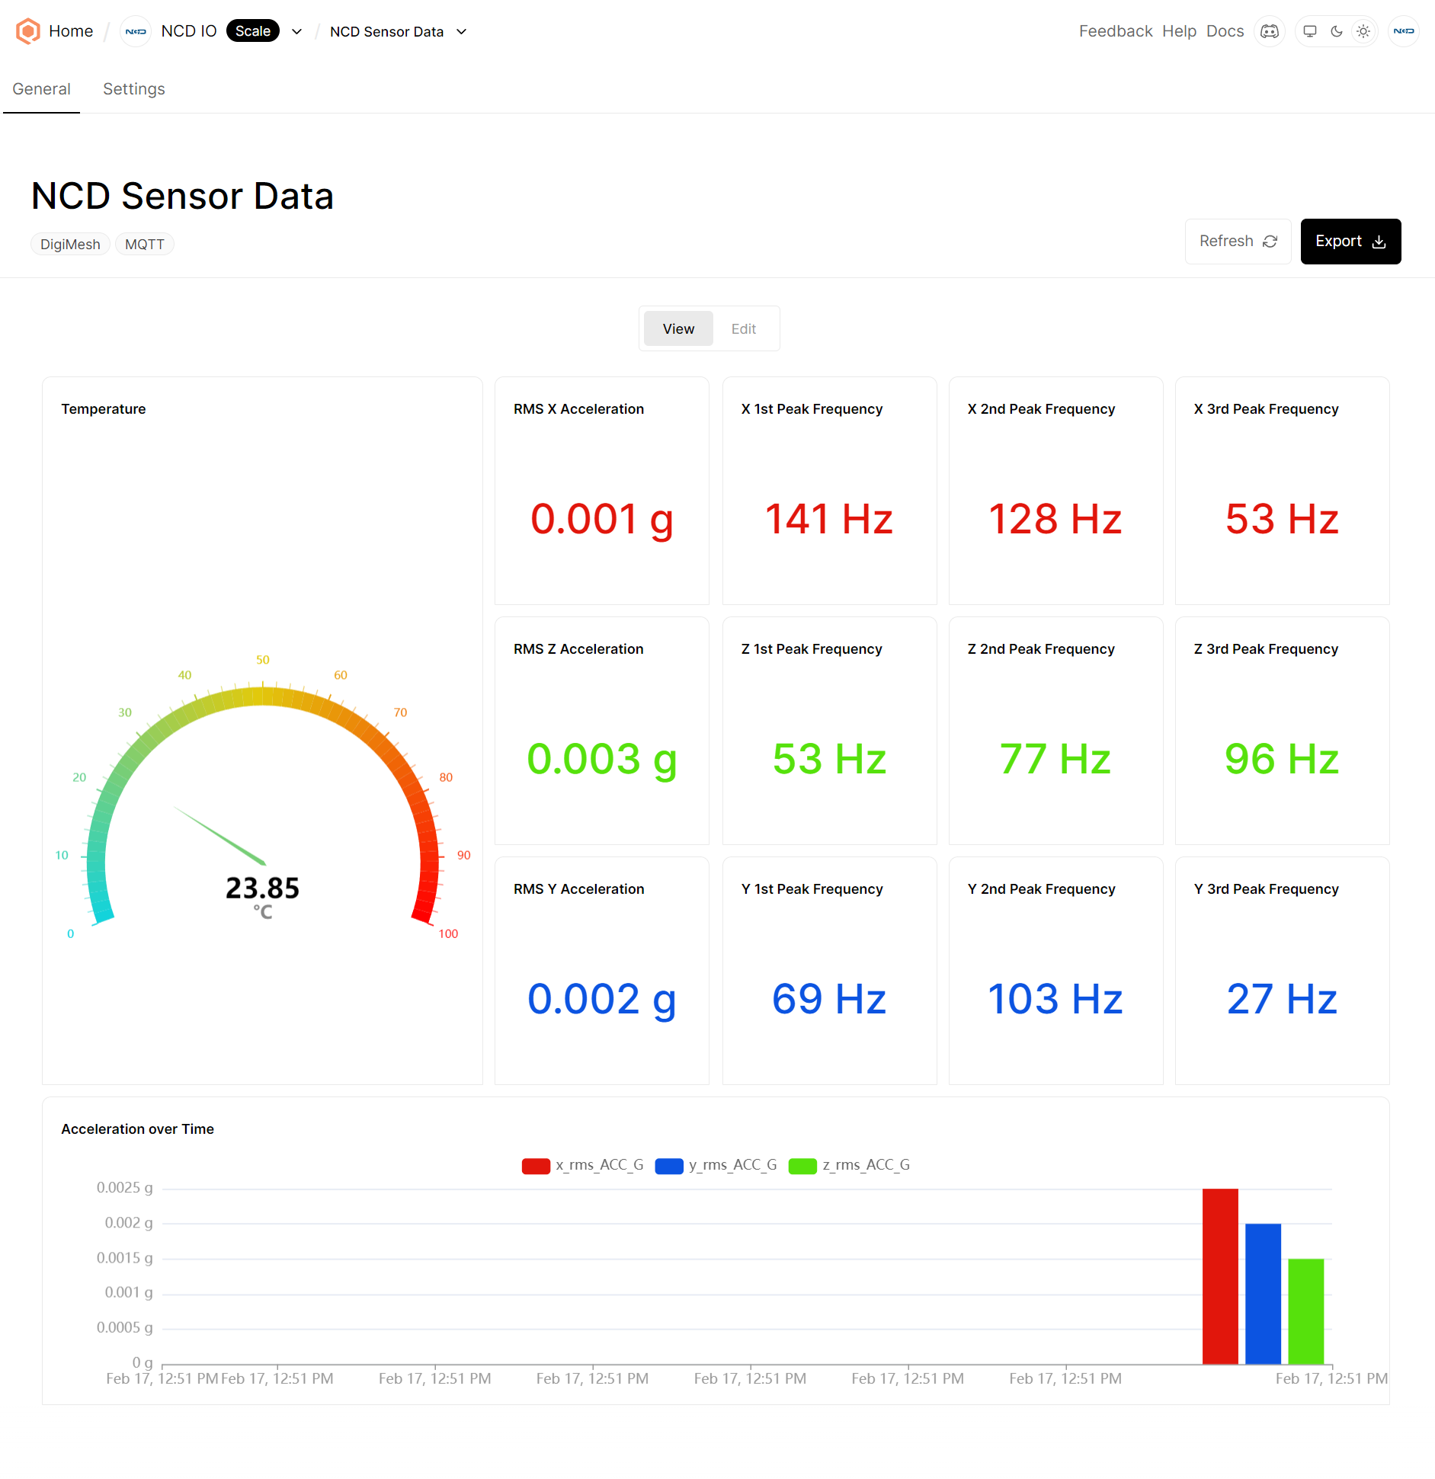This screenshot has height=1479, width=1435.
Task: Click the 0.0015 g y-axis label
Action: click(124, 1258)
